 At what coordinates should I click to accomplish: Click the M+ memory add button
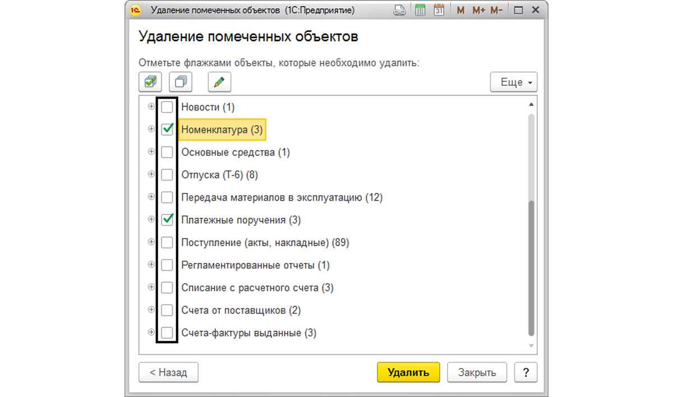click(478, 10)
